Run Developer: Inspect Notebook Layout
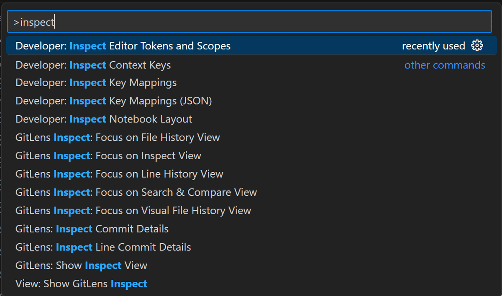The image size is (502, 296). 251,119
